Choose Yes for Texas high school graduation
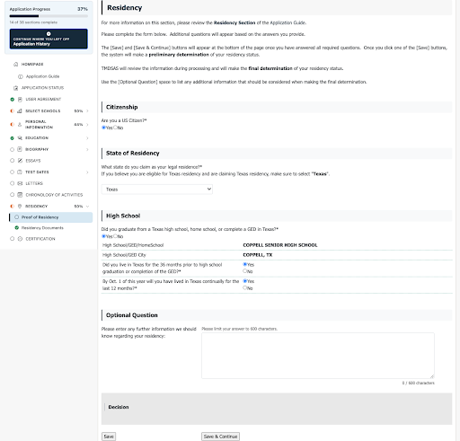The height and width of the screenshot is (441, 460). point(103,236)
